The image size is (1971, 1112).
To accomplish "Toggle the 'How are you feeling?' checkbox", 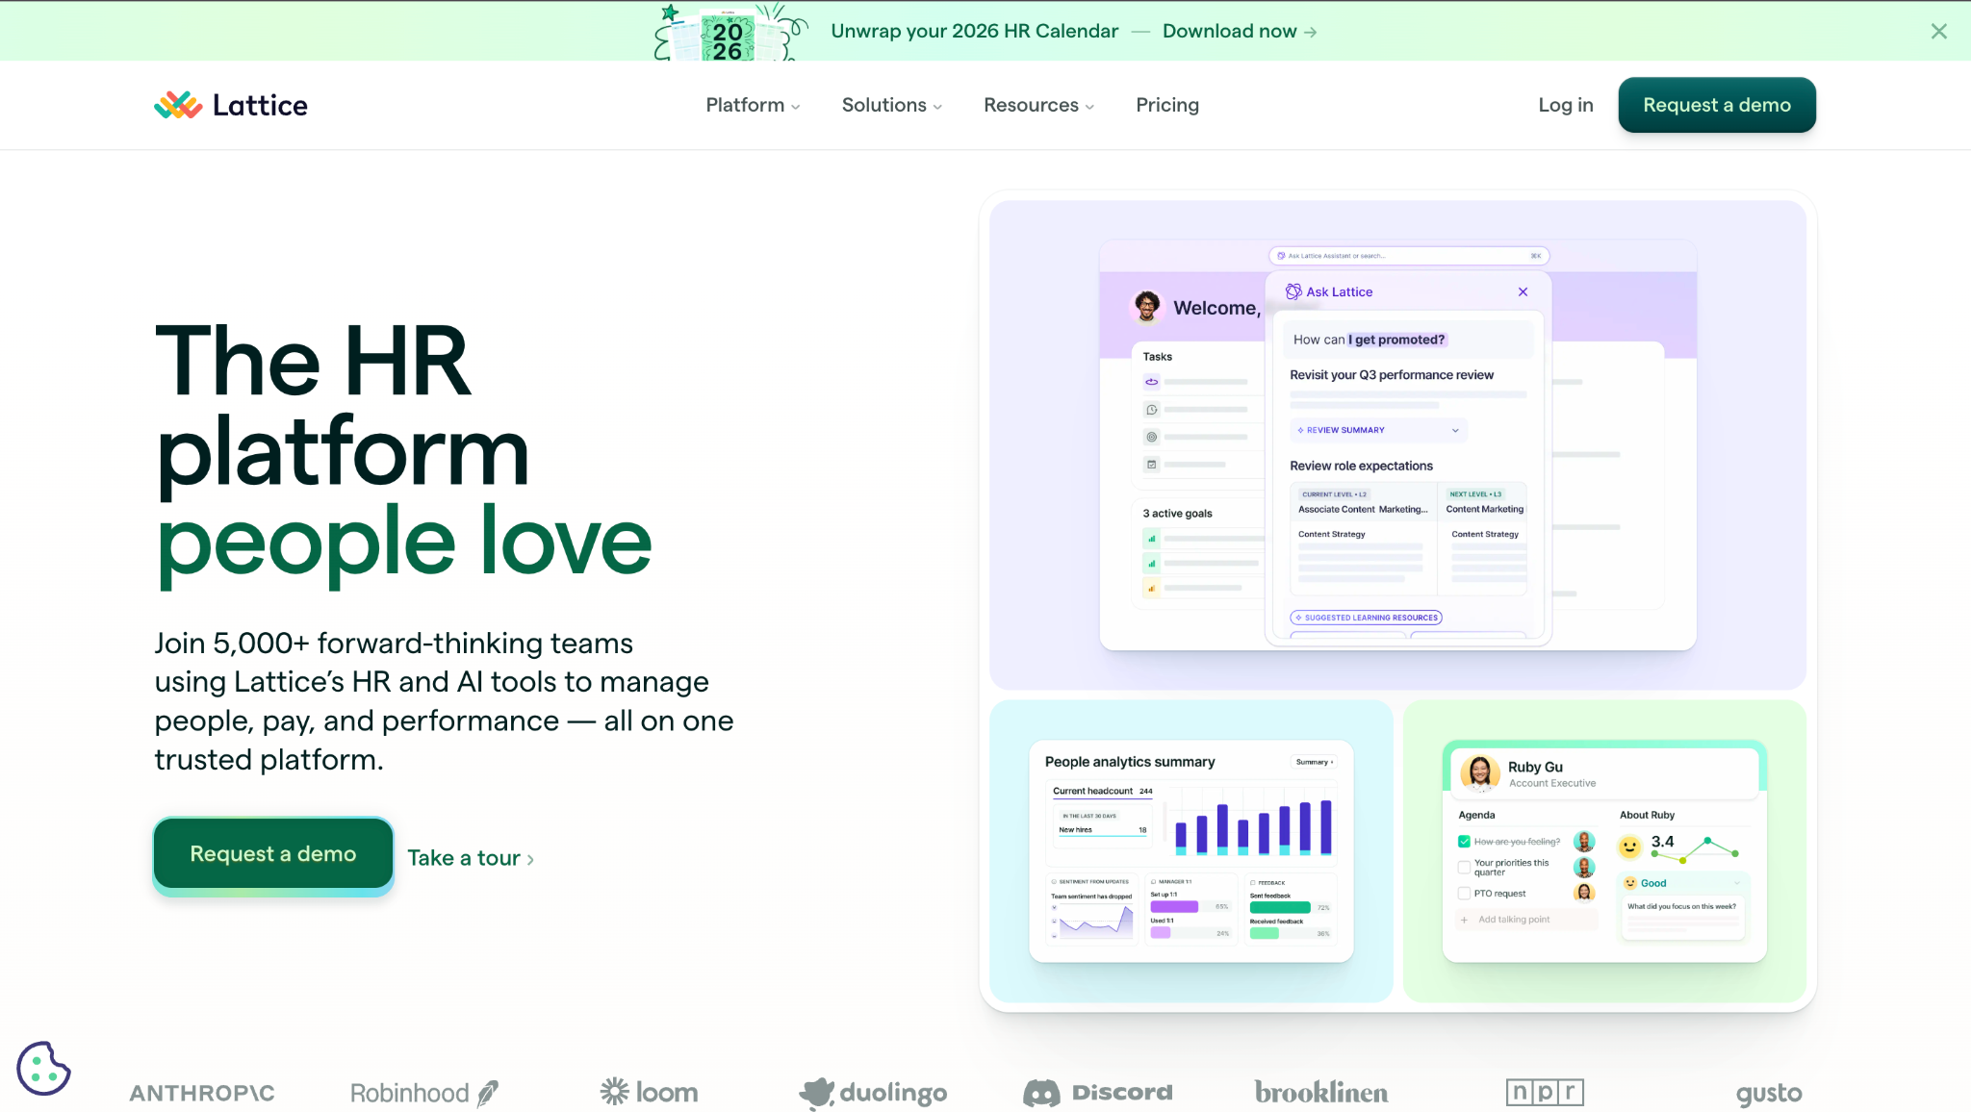I will [x=1464, y=842].
